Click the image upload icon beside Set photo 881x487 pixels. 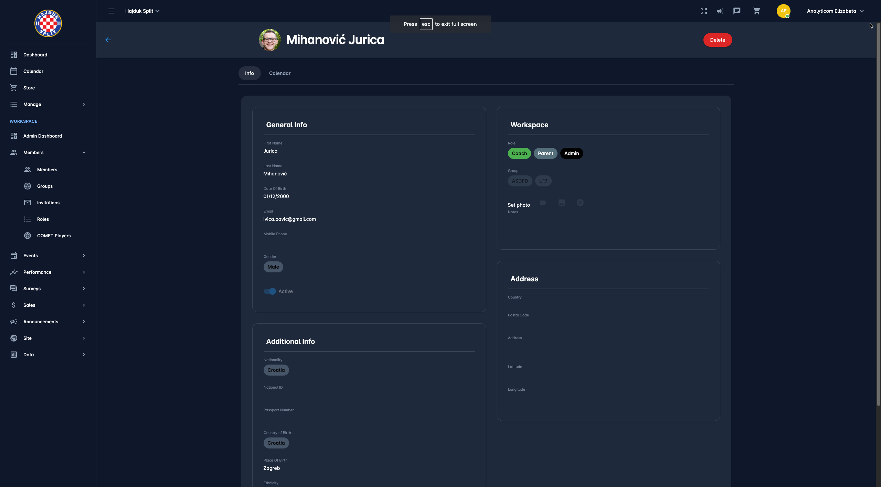tap(561, 203)
